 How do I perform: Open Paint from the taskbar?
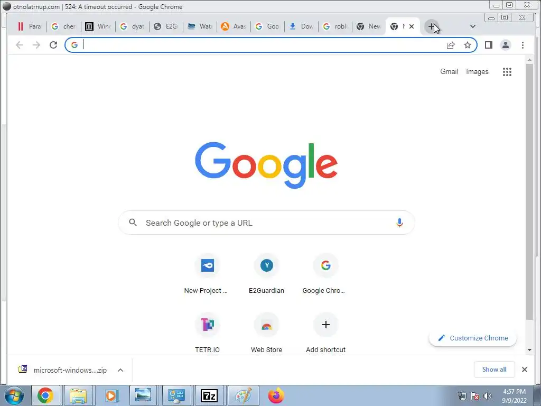tap(243, 395)
